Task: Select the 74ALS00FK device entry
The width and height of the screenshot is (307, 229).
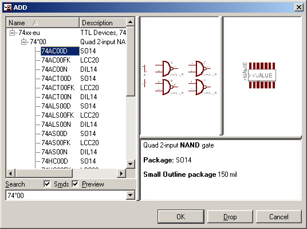Action: pos(58,115)
